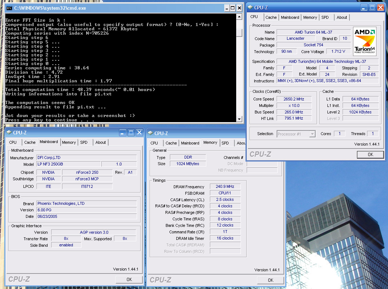Click OK in the processor CPU-Z window
Image resolution: width=388 pixels, height=289 pixels.
tap(370, 155)
